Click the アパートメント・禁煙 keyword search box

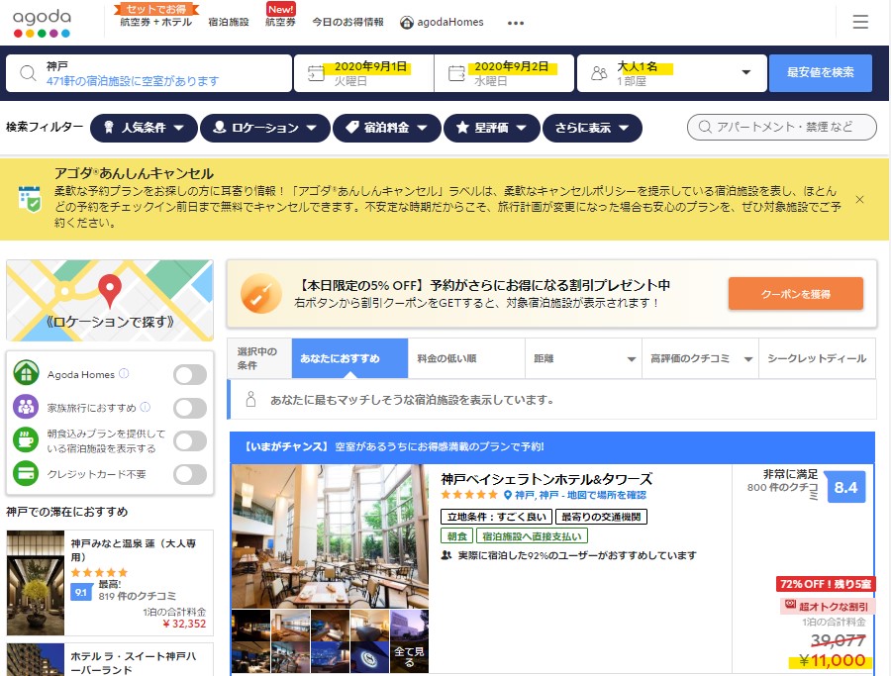click(x=782, y=127)
